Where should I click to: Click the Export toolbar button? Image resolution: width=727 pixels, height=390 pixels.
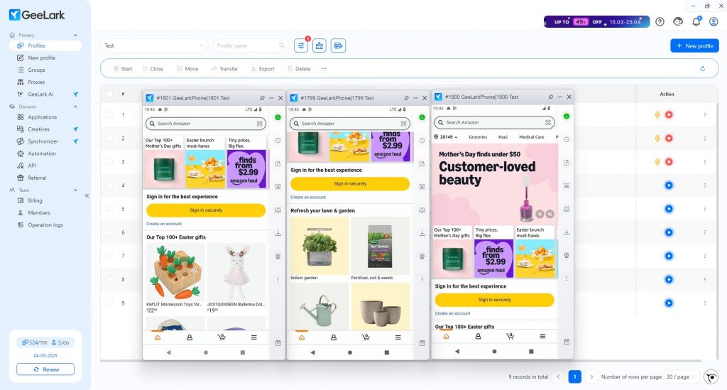tap(263, 69)
